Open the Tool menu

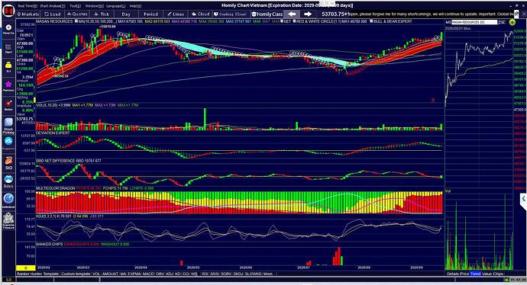[x=75, y=6]
